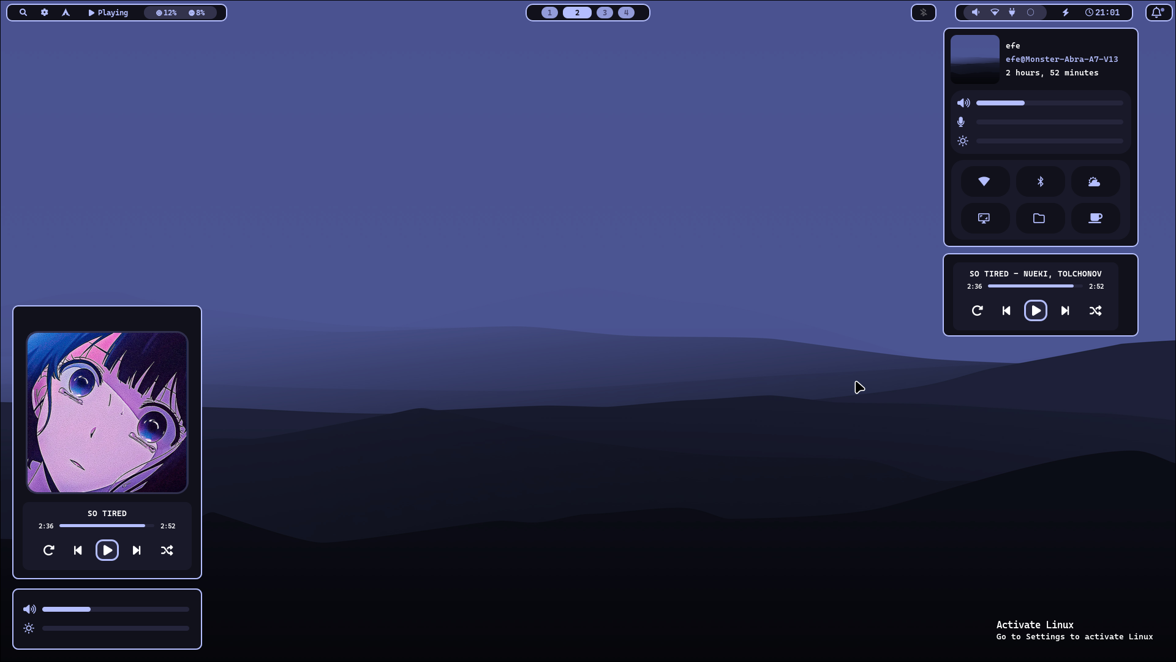This screenshot has height=662, width=1176.
Task: Toggle Wi-Fi in the control panel
Action: (x=984, y=182)
